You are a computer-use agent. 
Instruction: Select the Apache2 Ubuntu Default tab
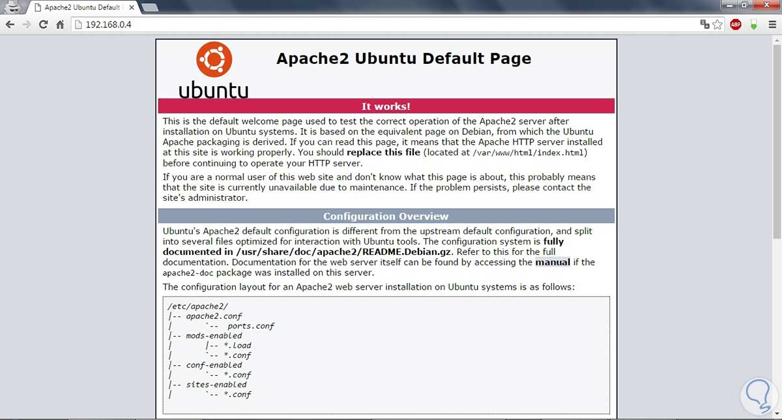[x=81, y=7]
